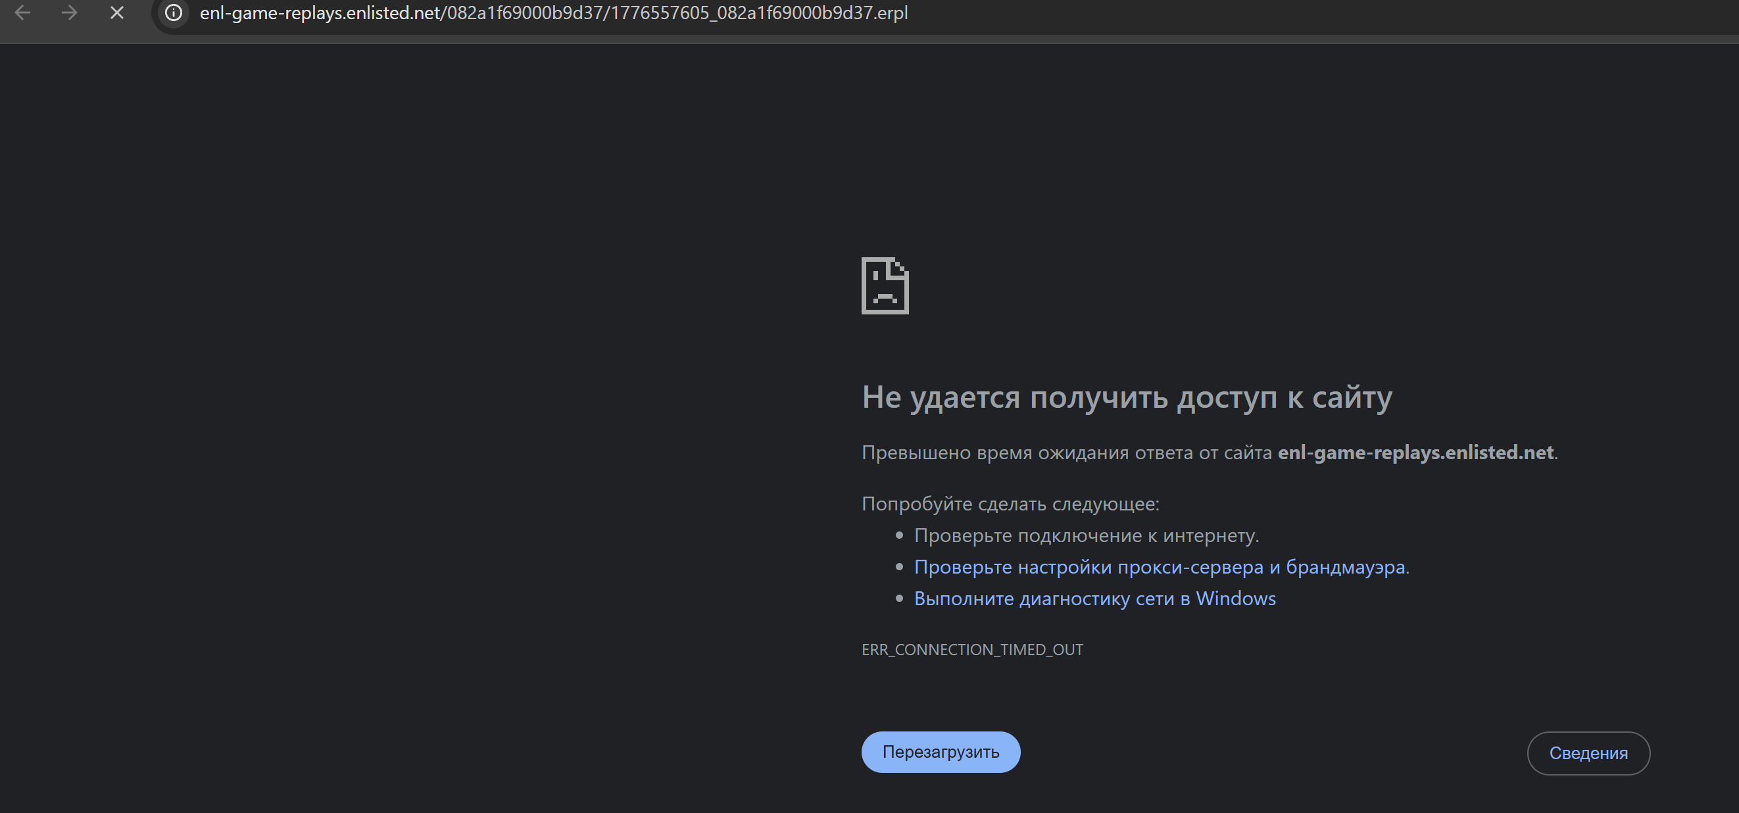The width and height of the screenshot is (1739, 813).
Task: Click bullet beside the proxy settings link
Action: [898, 567]
